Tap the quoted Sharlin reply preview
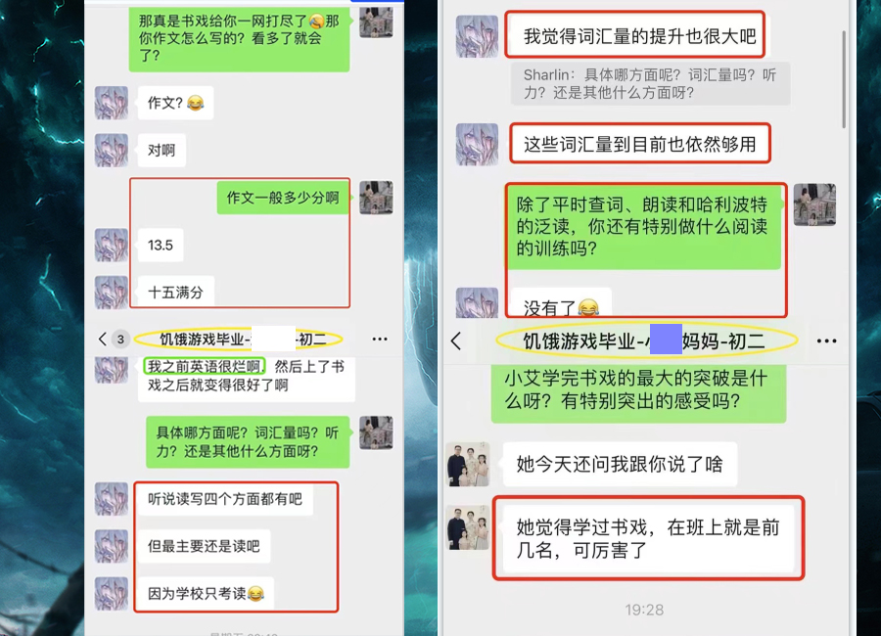This screenshot has width=881, height=636. (650, 84)
